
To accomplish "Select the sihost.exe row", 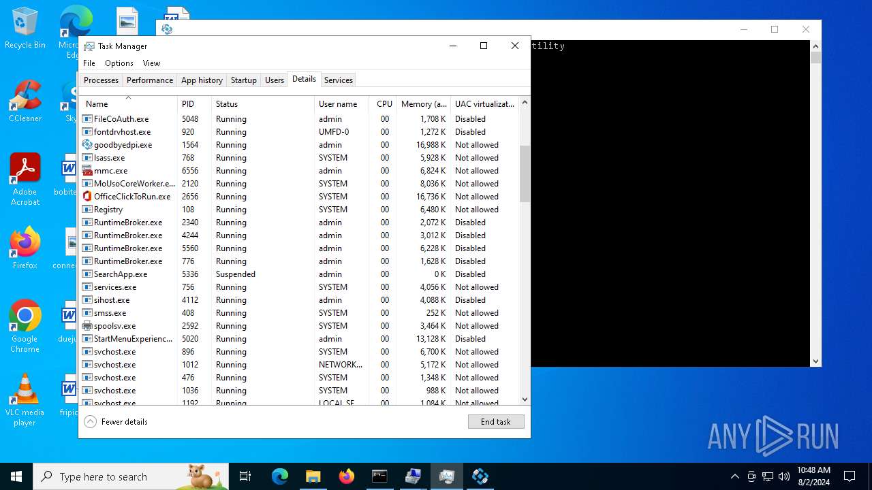I will pos(299,300).
